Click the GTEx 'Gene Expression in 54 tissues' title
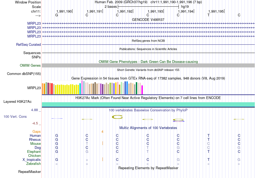 pos(148,78)
